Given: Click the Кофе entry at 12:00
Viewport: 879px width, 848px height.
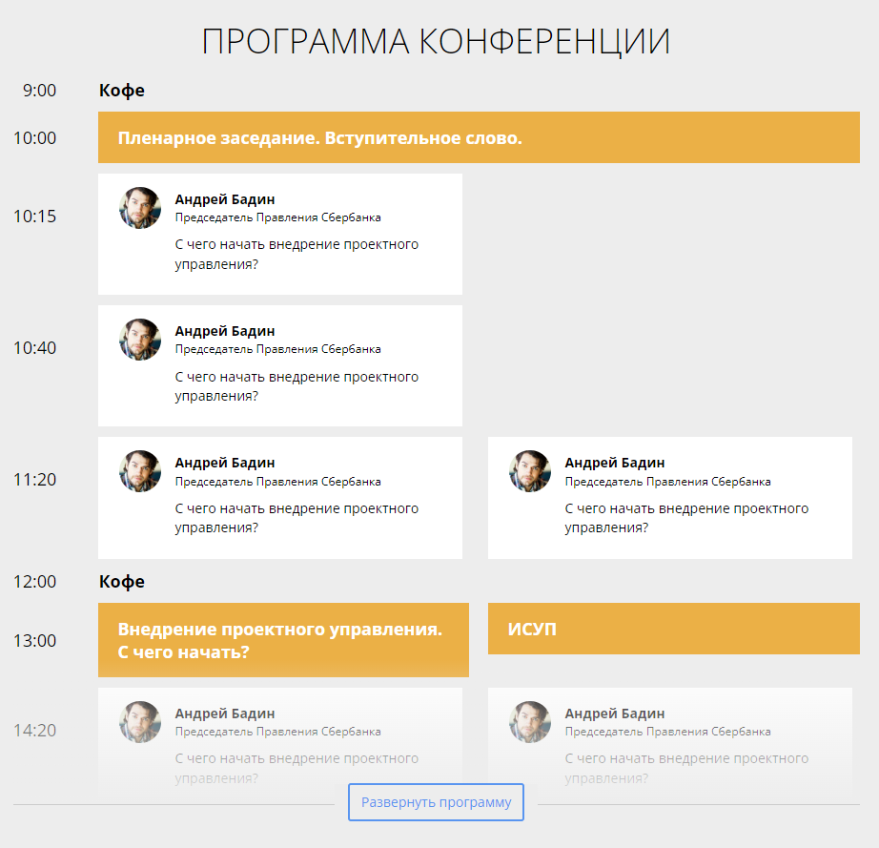Looking at the screenshot, I should 122,582.
